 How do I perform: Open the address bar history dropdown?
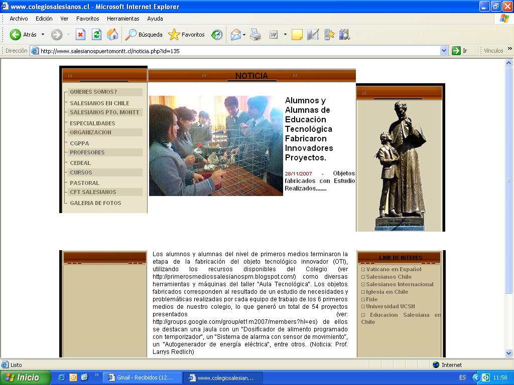pos(444,51)
